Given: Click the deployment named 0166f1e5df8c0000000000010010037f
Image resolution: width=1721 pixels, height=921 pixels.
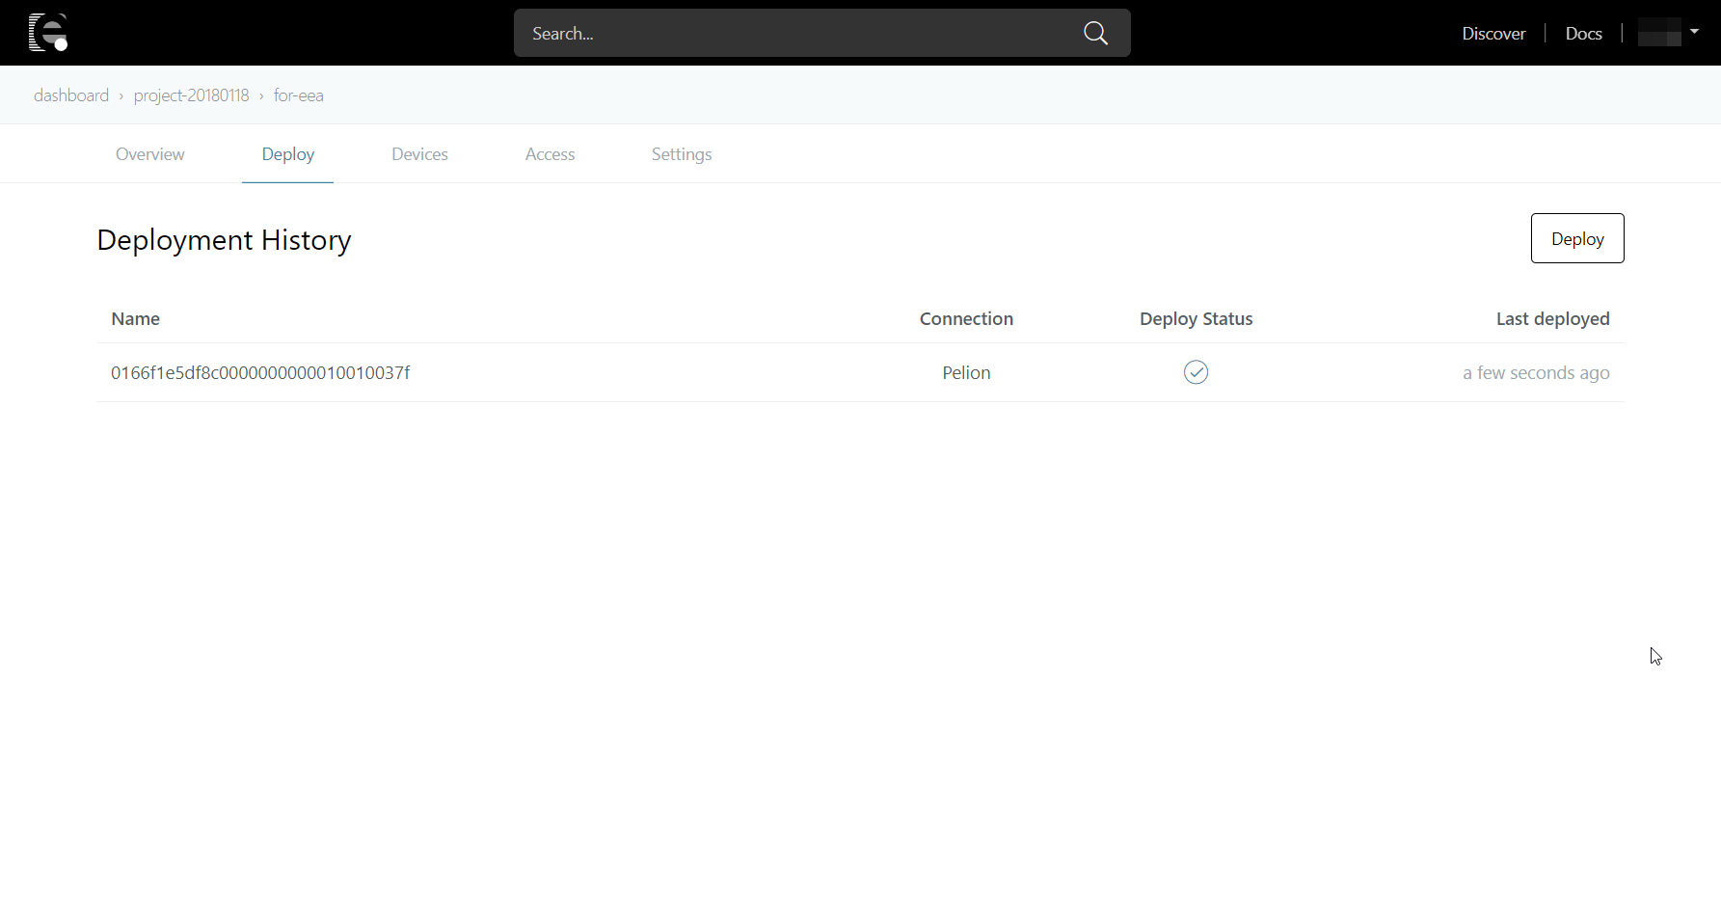Looking at the screenshot, I should (260, 372).
